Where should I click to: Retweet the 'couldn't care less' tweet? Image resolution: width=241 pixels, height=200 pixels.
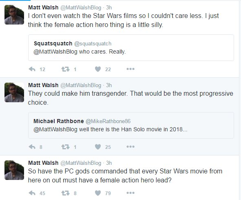pos(66,69)
